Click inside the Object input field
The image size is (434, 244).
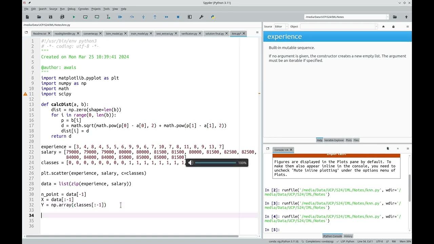tap(337, 26)
